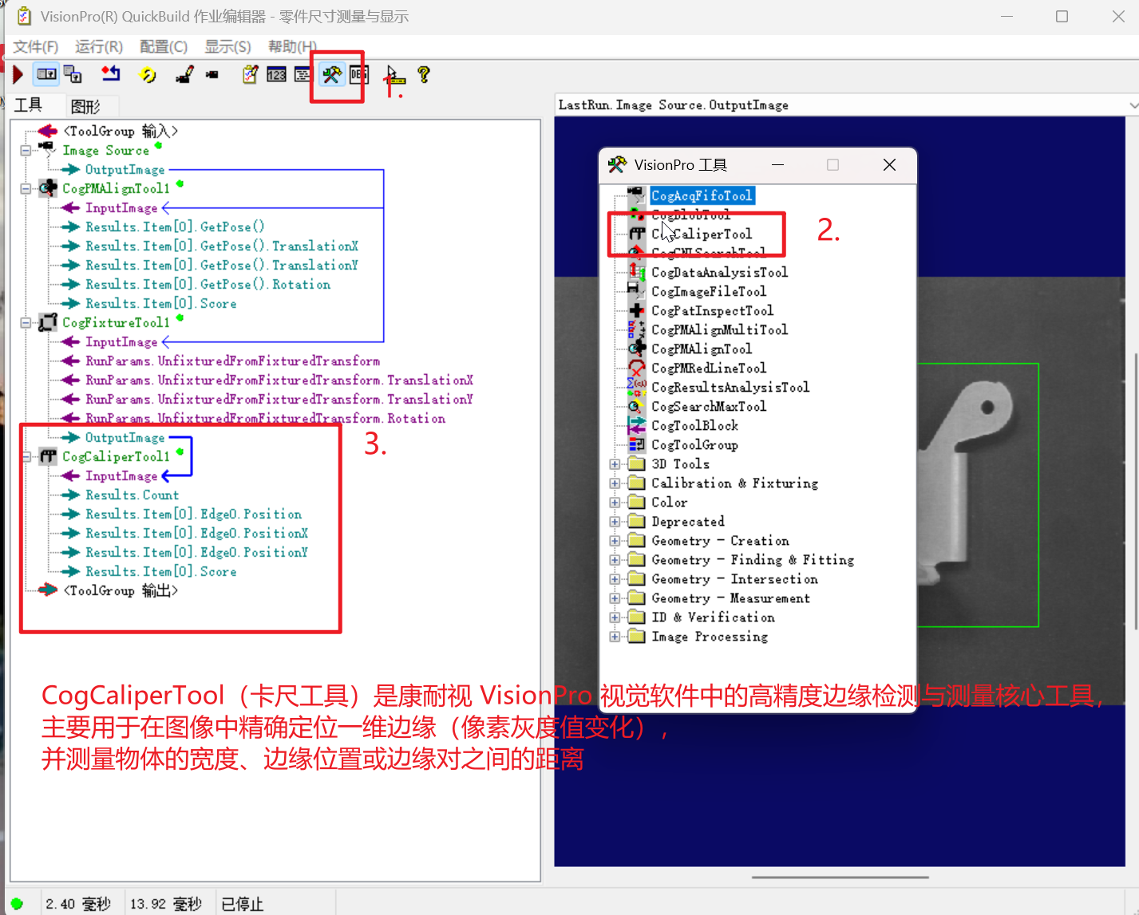
Task: Click the horizontal scrollbar below the image
Action: point(840,877)
